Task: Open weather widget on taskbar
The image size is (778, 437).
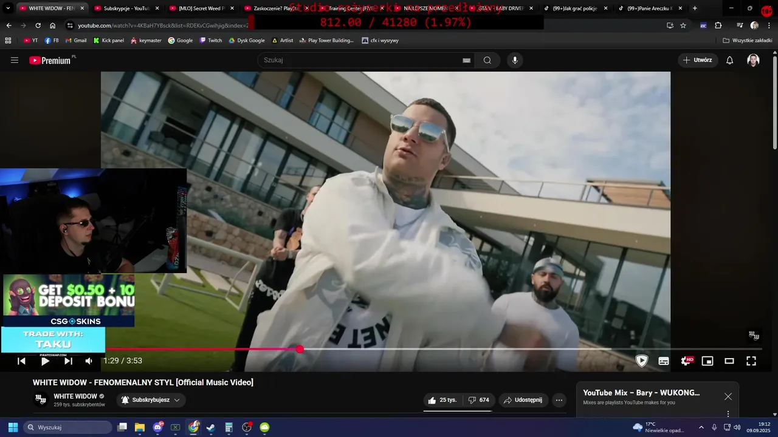Action: pos(658,427)
